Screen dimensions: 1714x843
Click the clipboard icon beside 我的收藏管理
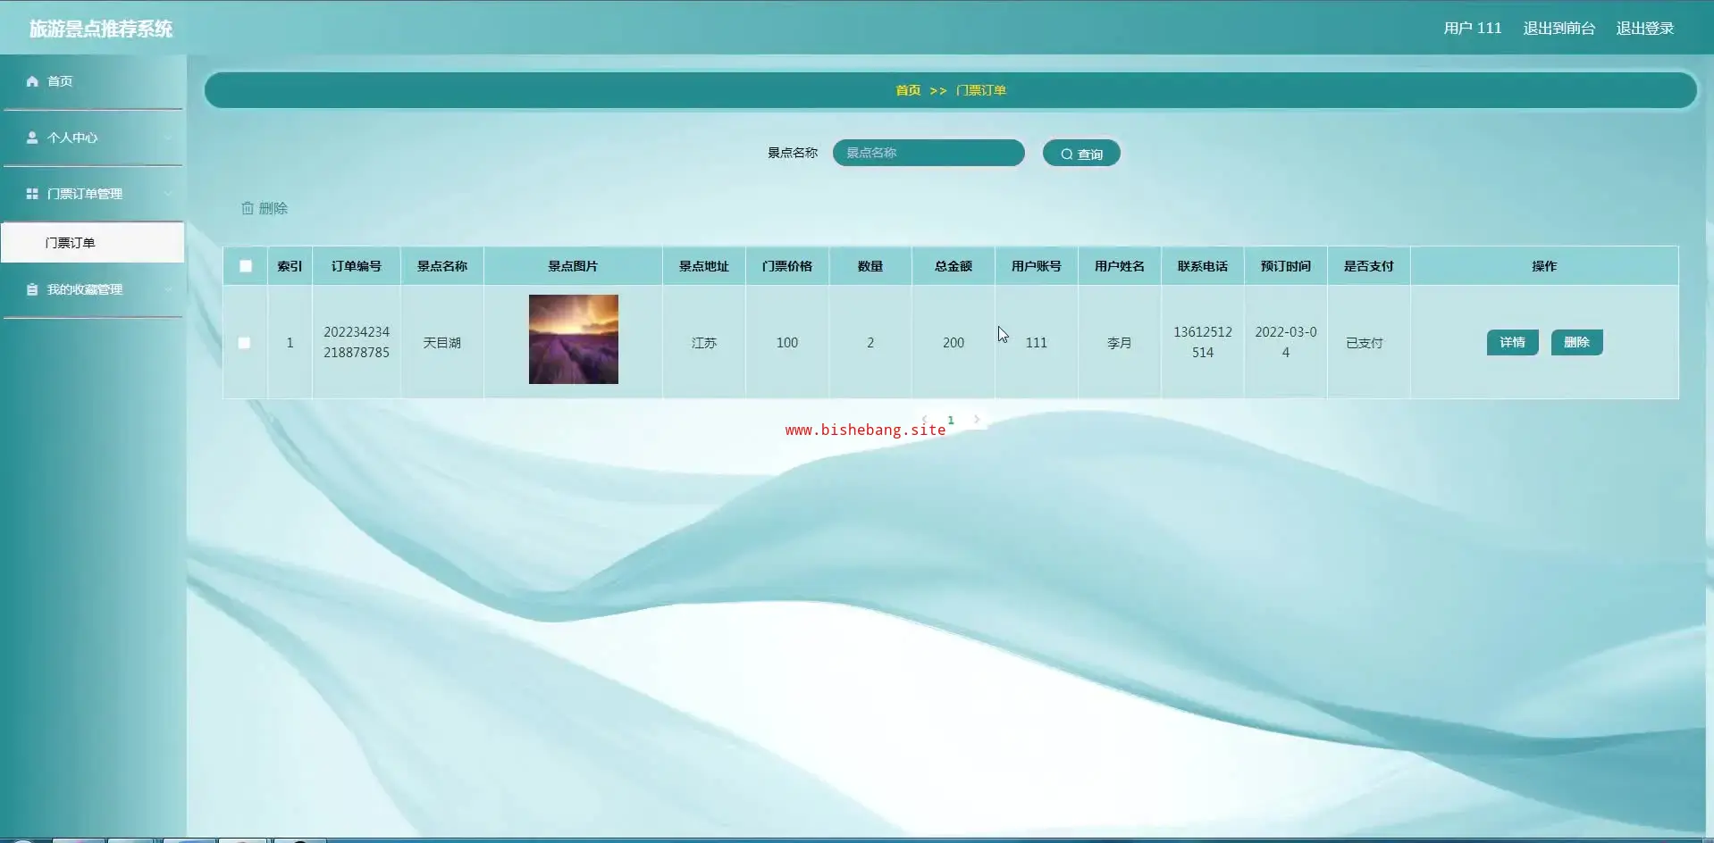pyautogui.click(x=32, y=289)
